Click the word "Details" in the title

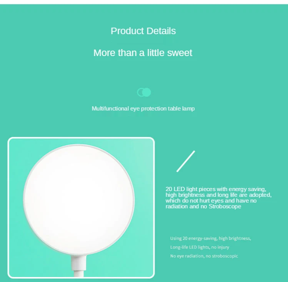click(161, 31)
